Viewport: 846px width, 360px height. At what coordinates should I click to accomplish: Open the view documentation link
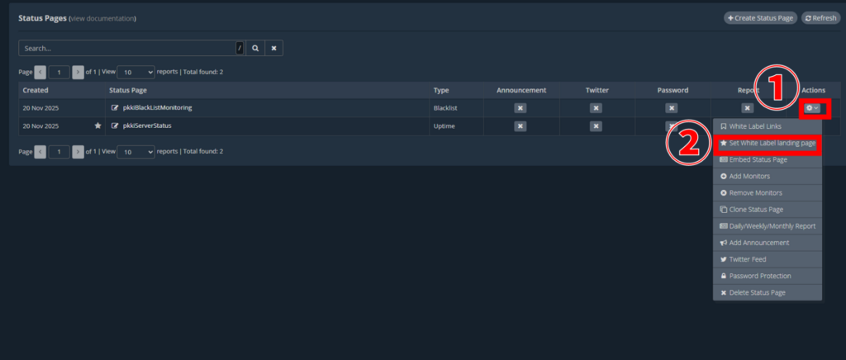coord(103,18)
